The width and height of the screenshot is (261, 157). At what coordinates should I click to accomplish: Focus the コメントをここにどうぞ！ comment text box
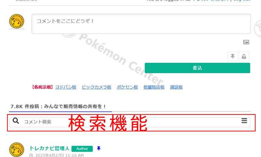[x=141, y=24]
